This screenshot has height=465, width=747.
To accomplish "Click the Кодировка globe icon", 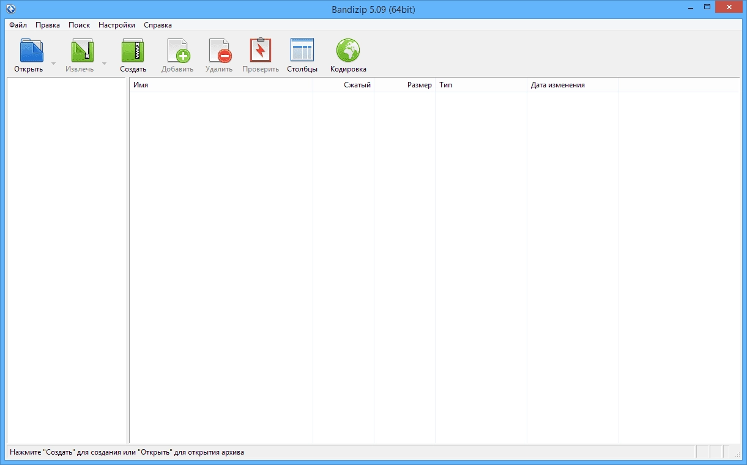I will pyautogui.click(x=348, y=50).
